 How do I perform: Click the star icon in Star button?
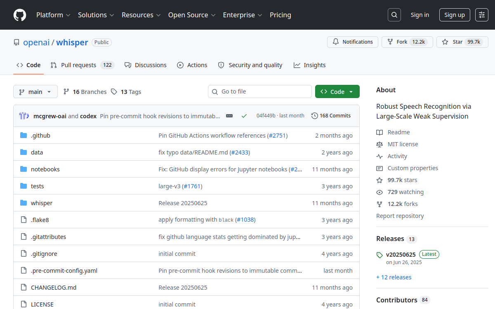pyautogui.click(x=445, y=42)
